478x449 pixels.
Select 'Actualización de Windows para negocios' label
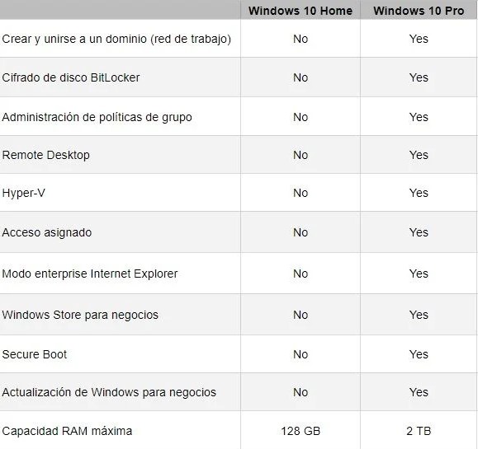tap(109, 392)
